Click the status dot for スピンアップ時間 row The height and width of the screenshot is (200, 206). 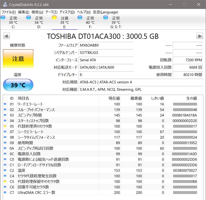(5, 115)
